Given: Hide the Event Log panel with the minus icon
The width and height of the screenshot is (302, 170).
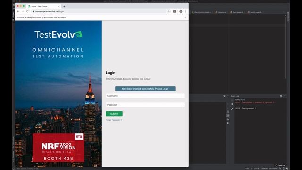Looking at the screenshot, I should [285, 96].
